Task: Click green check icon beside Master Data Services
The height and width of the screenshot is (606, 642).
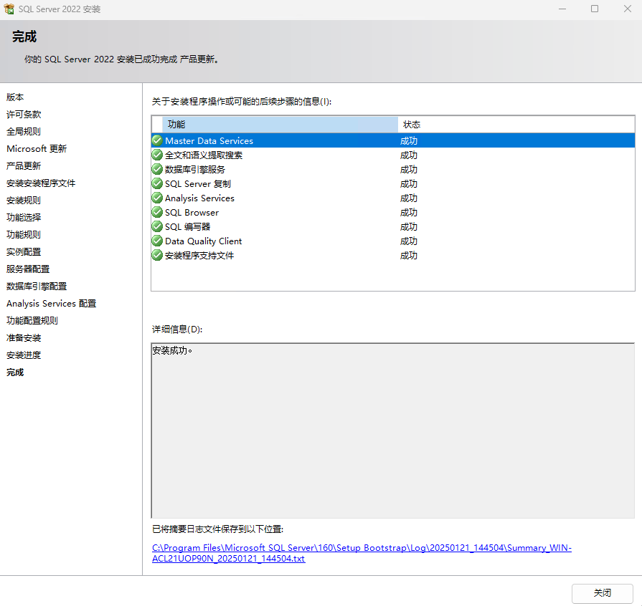Action: (157, 140)
